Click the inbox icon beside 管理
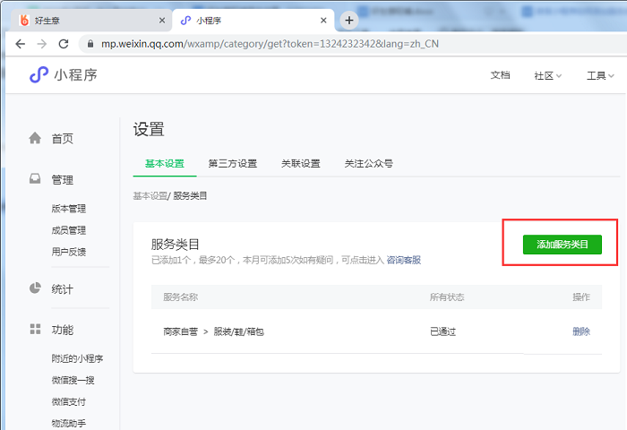 tap(35, 179)
